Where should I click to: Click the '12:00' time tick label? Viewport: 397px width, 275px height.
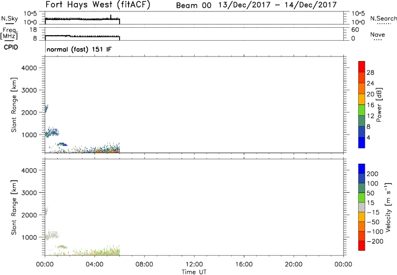(x=194, y=265)
